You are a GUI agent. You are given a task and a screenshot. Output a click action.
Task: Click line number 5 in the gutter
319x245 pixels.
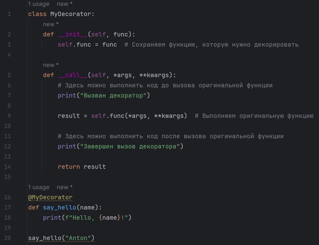click(x=9, y=75)
